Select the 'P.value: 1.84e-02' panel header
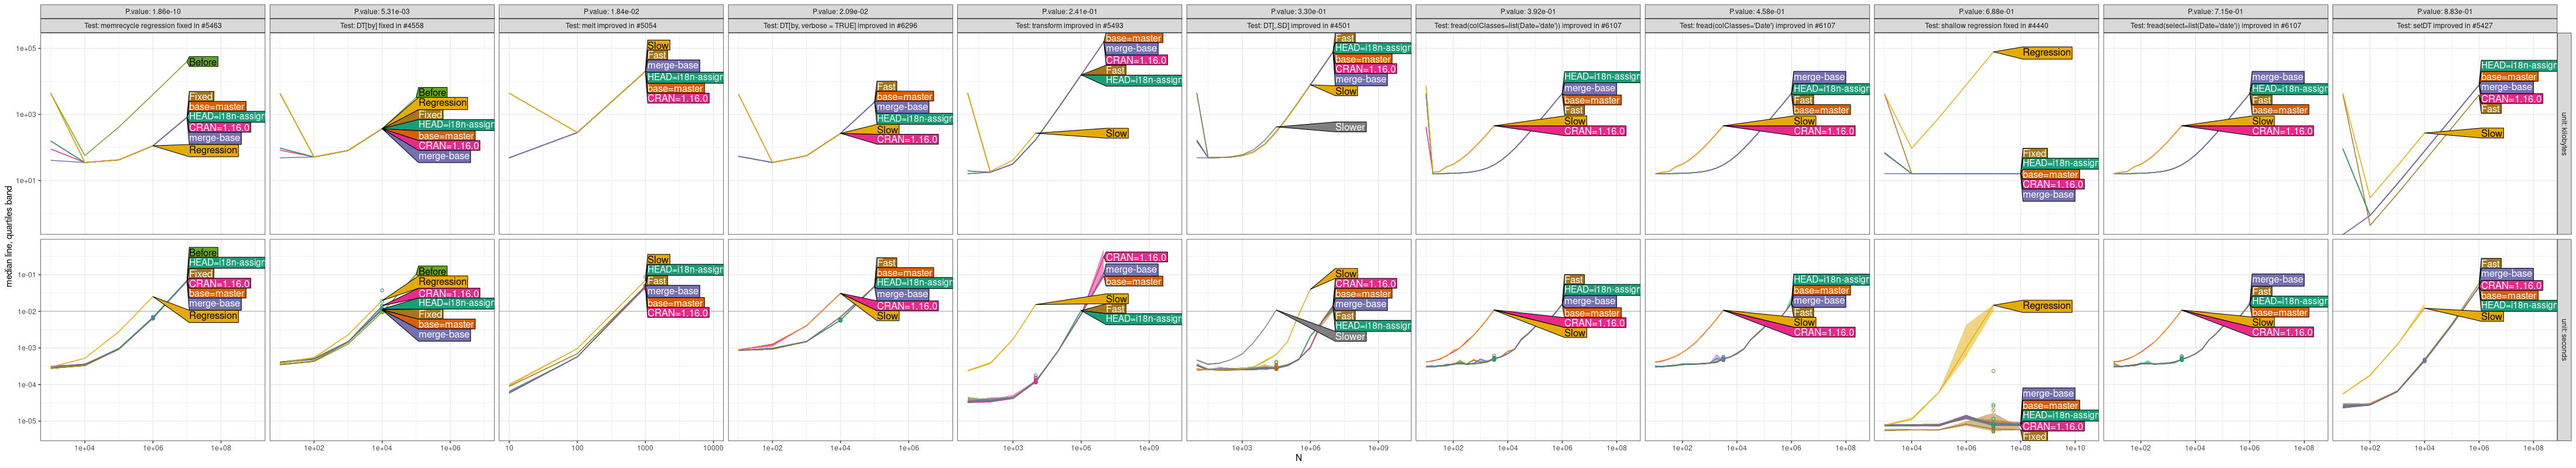2576x468 pixels. [611, 12]
